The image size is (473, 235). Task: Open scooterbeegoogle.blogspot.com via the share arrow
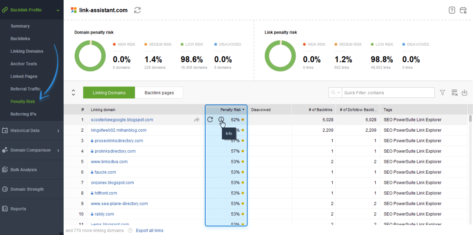197,120
